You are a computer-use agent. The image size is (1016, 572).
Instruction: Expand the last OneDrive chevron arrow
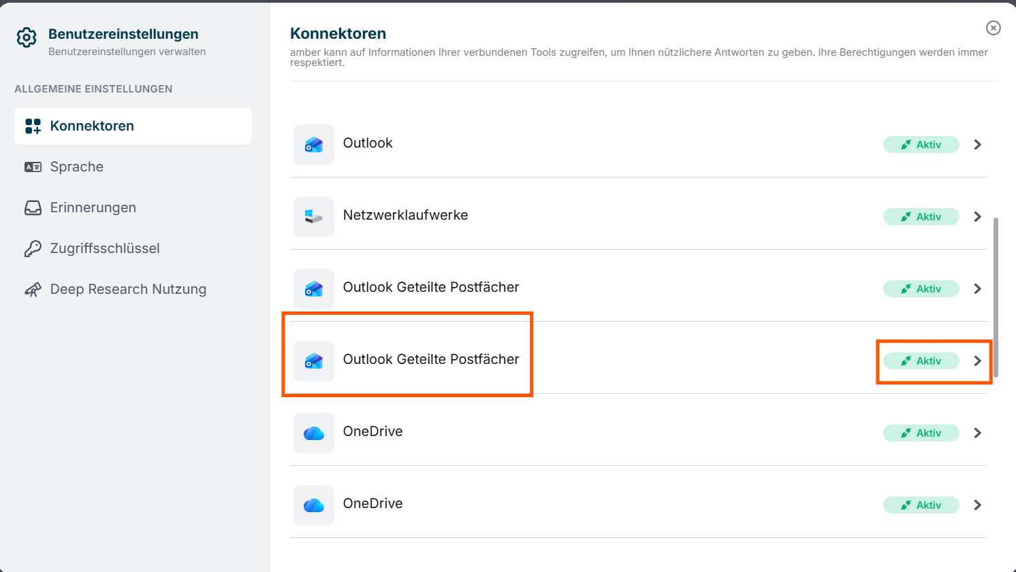pyautogui.click(x=978, y=505)
